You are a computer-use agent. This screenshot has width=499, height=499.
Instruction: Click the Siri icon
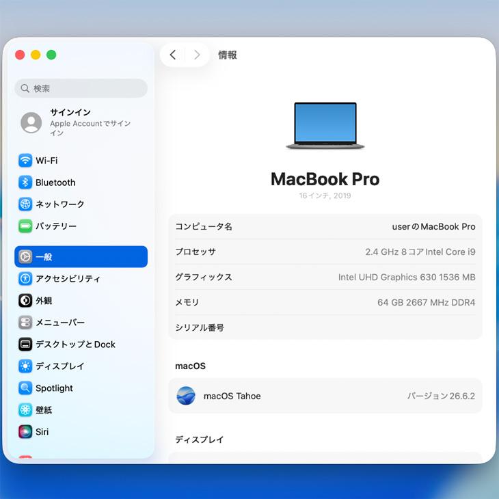coord(25,432)
